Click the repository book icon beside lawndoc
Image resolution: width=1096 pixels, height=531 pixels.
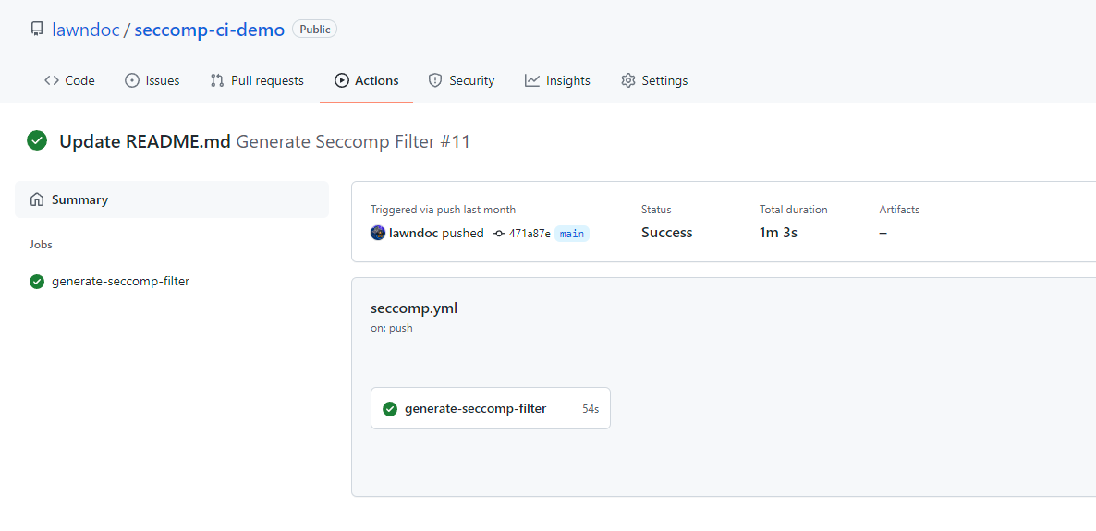pos(37,30)
